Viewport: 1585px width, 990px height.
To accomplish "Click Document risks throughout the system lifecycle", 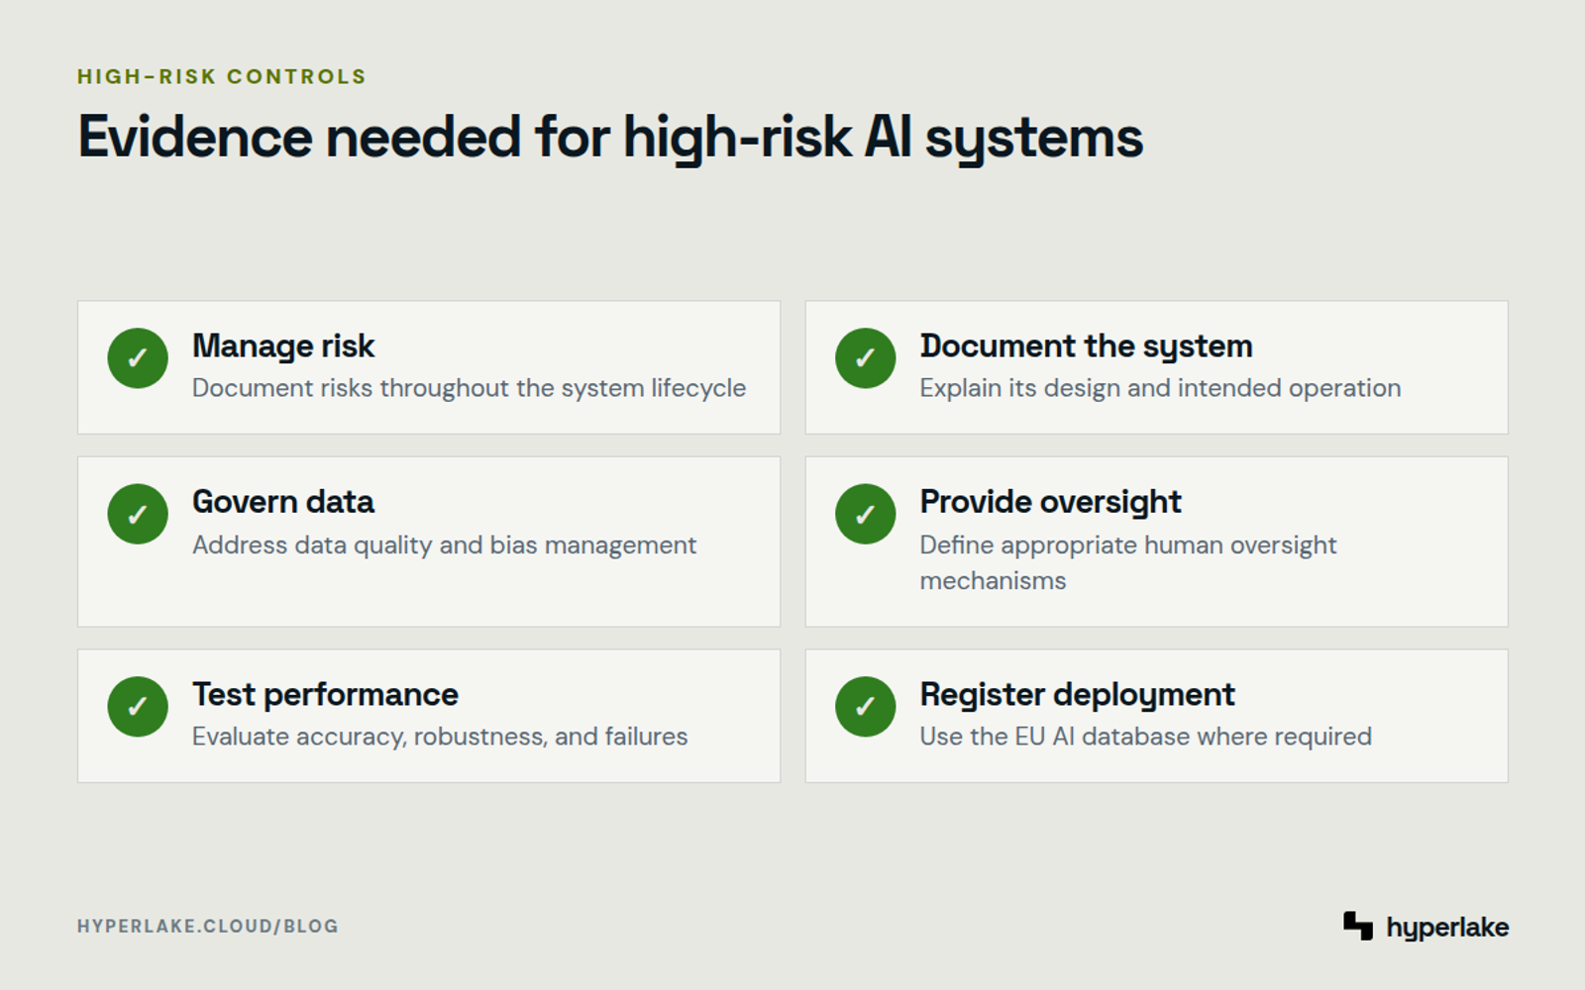I will pos(469,388).
